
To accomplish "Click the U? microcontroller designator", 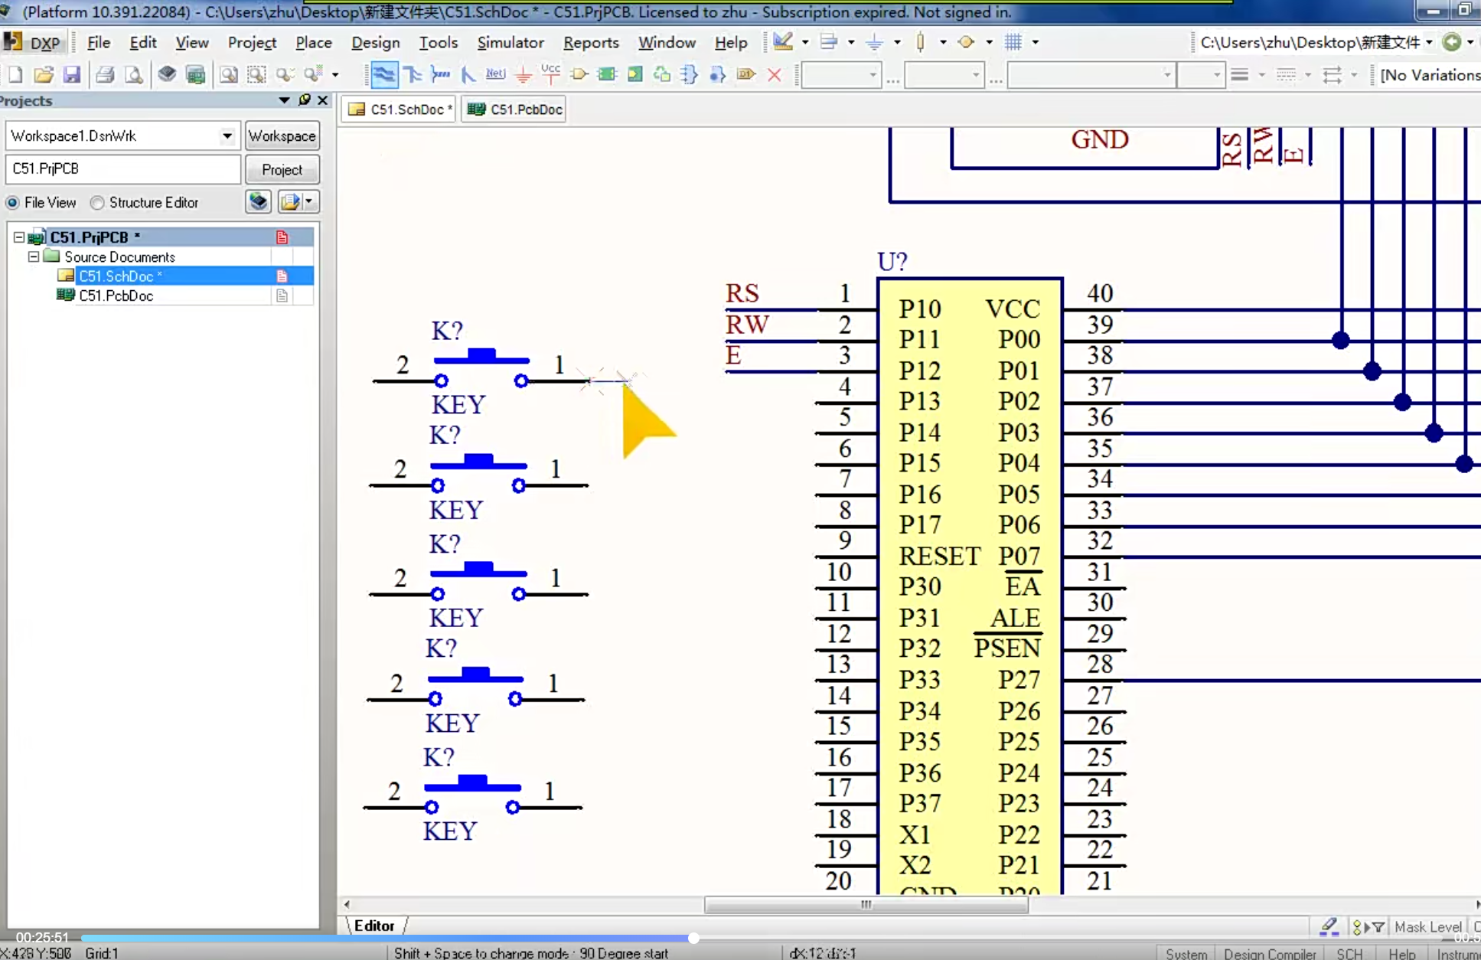I will 892,262.
